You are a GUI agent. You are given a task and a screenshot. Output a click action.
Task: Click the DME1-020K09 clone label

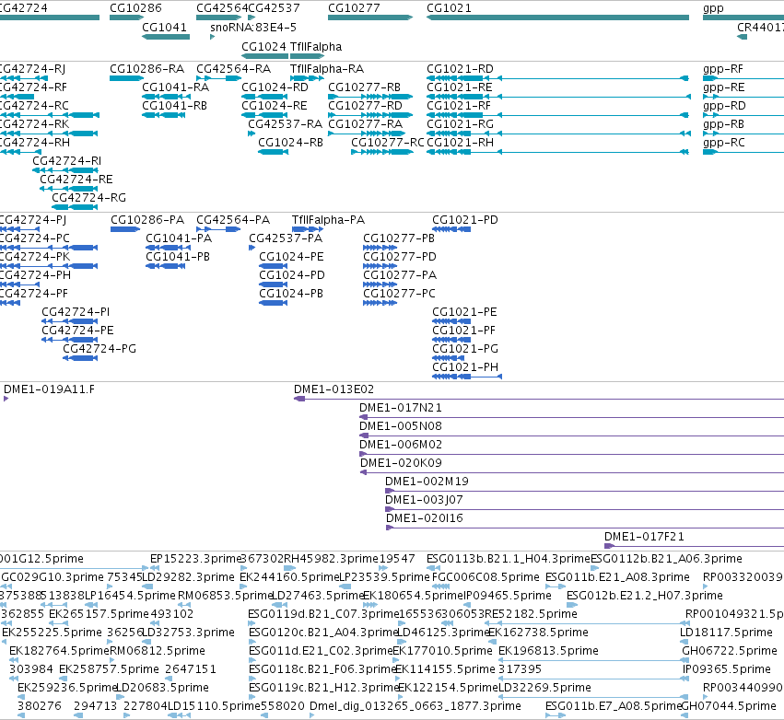coord(401,463)
